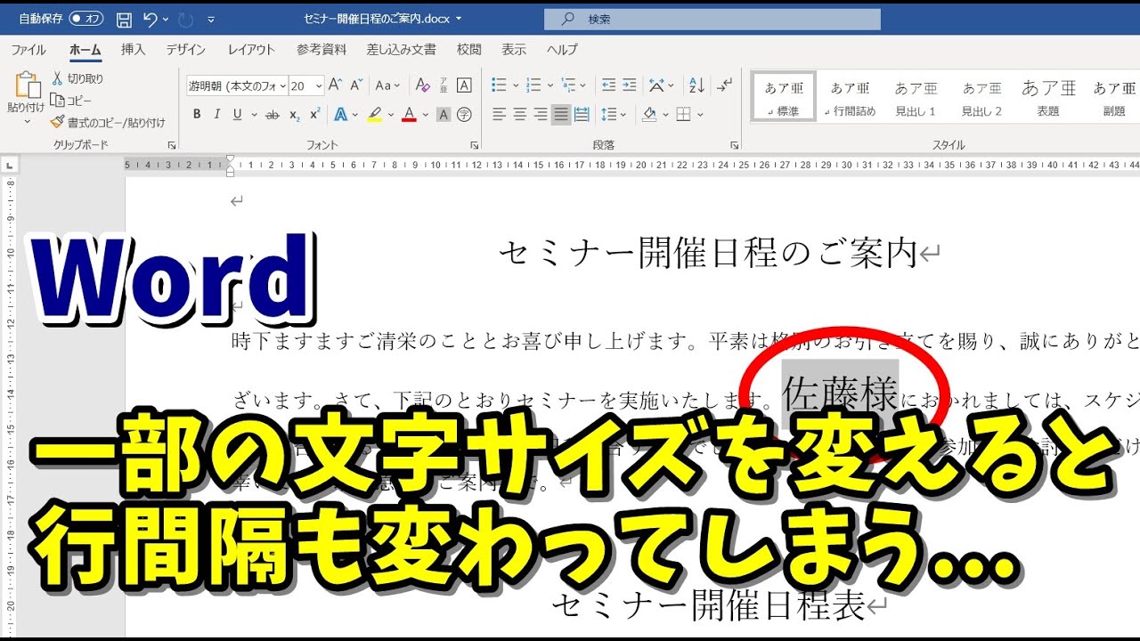Screen dimensions: 1140x641
Task: Switch to the Layout (レイアウト) tab
Action: click(251, 50)
